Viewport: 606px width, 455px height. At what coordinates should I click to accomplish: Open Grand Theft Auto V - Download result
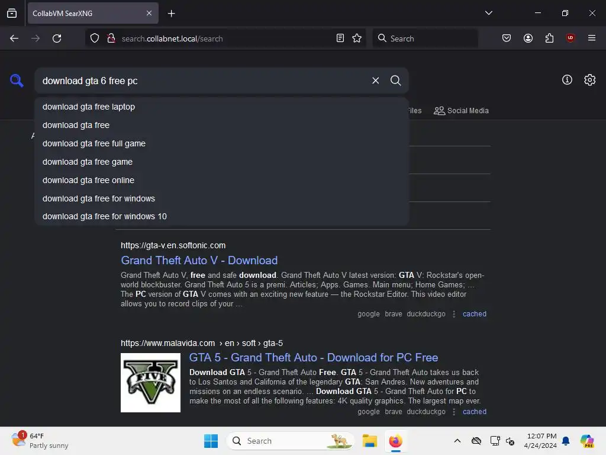tap(199, 261)
